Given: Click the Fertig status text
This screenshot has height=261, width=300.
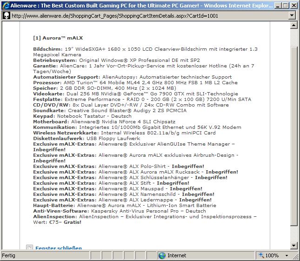Looking at the screenshot, I should tap(9, 255).
